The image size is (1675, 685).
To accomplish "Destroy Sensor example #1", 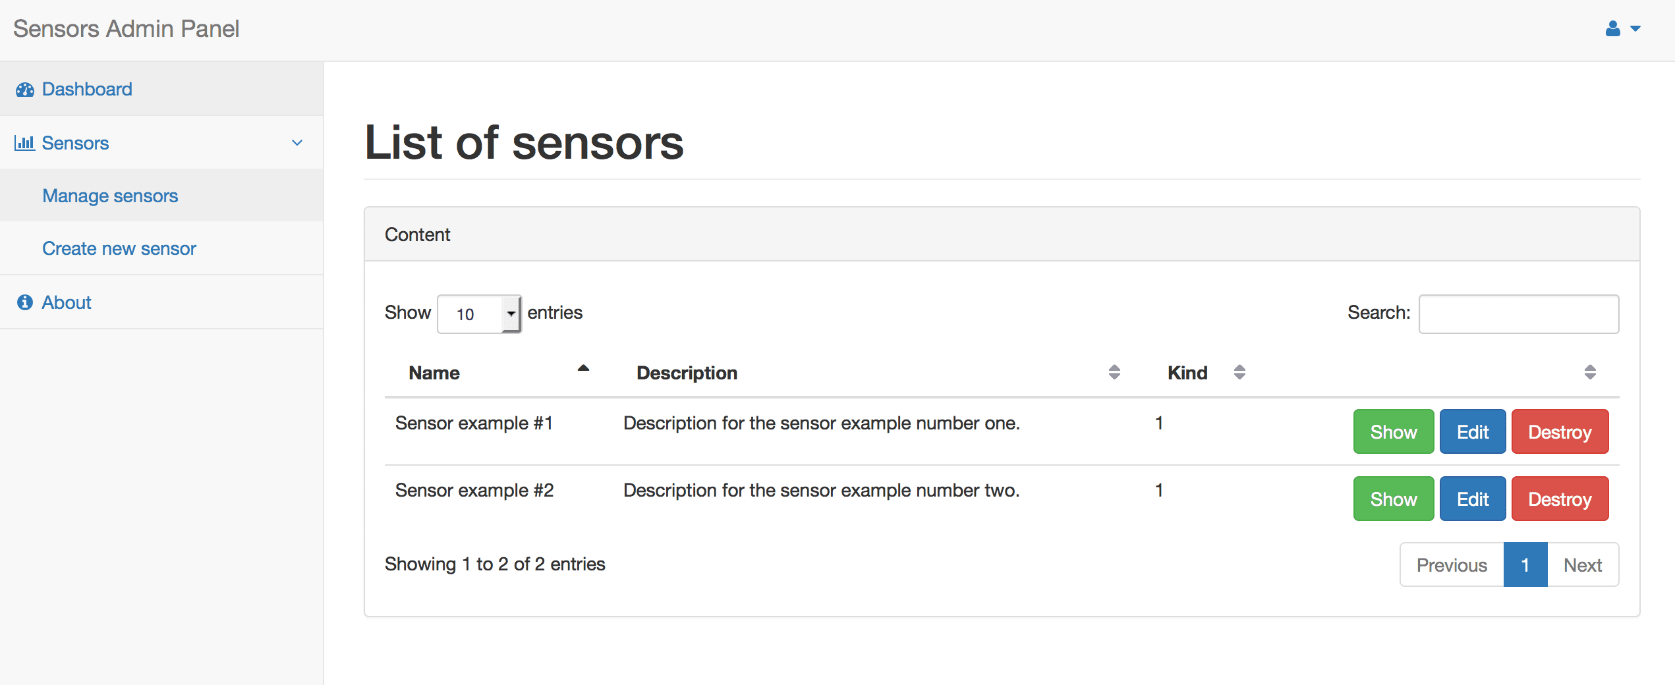I will point(1560,431).
